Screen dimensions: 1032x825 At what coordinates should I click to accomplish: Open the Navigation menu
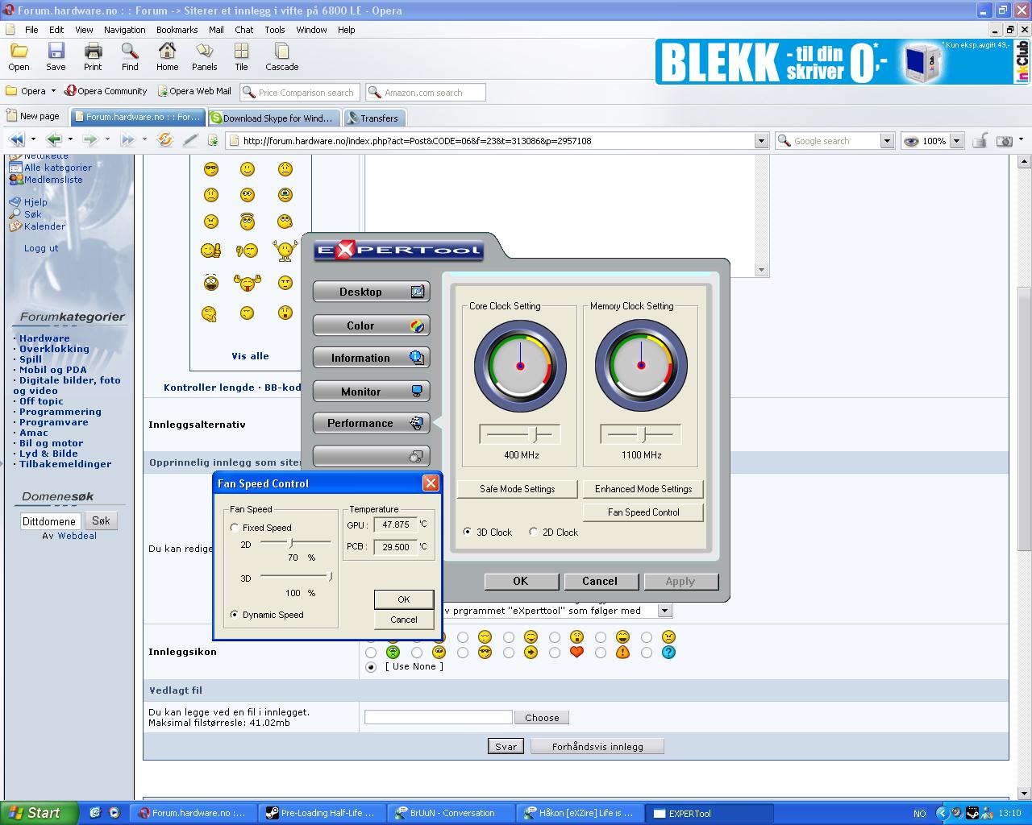click(124, 30)
